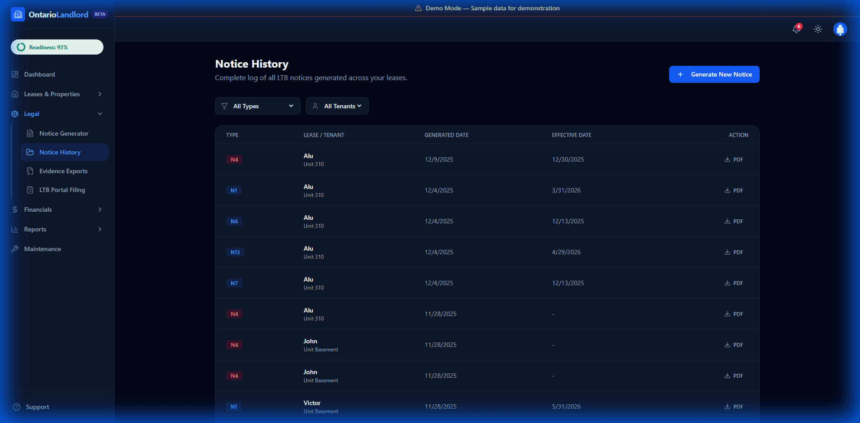The width and height of the screenshot is (860, 423).
Task: Open the user profile avatar
Action: click(840, 29)
